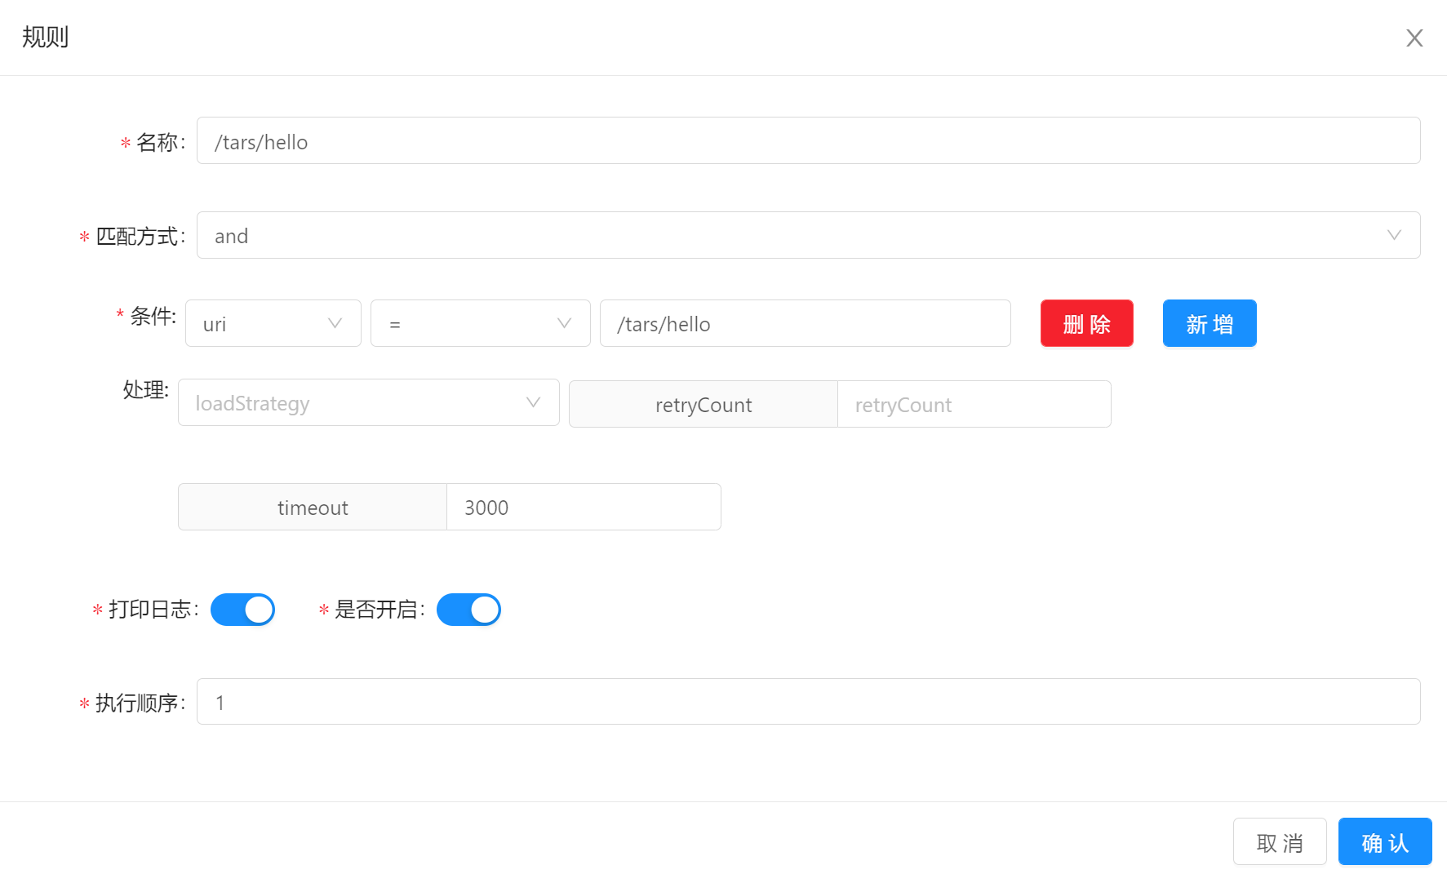Click the condition value field '/tars/hello'
1447x874 pixels.
[x=805, y=324]
